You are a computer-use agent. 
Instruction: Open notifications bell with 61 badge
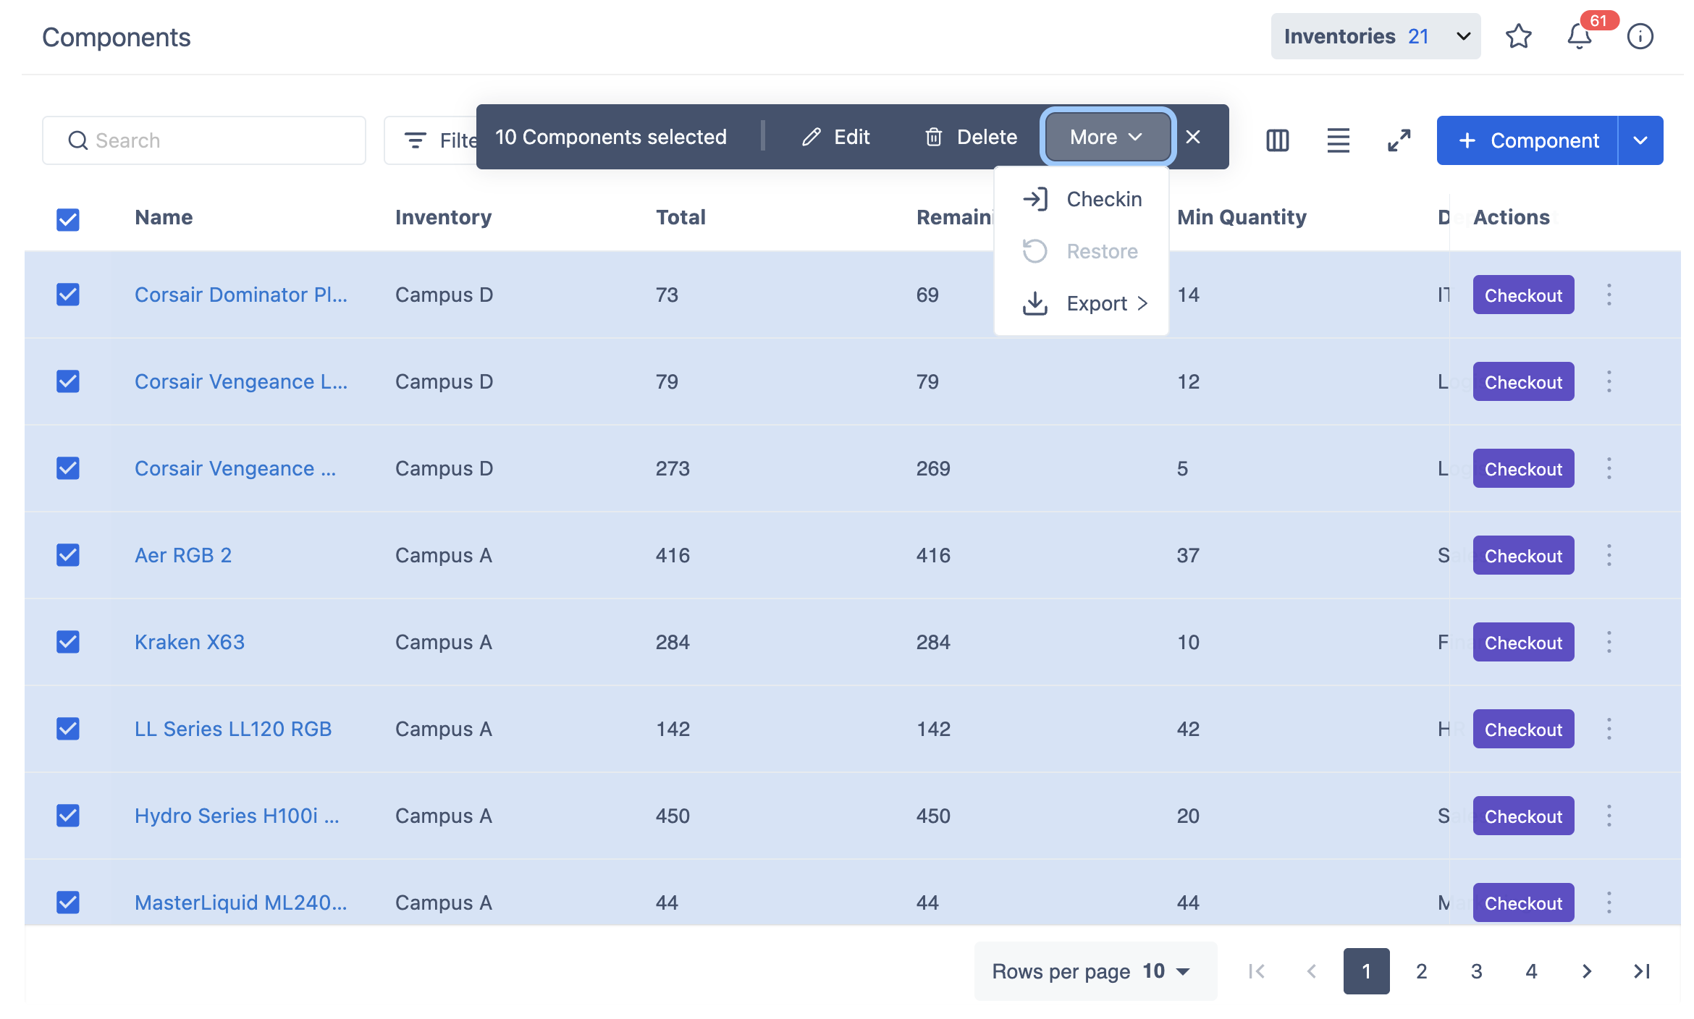[1579, 36]
